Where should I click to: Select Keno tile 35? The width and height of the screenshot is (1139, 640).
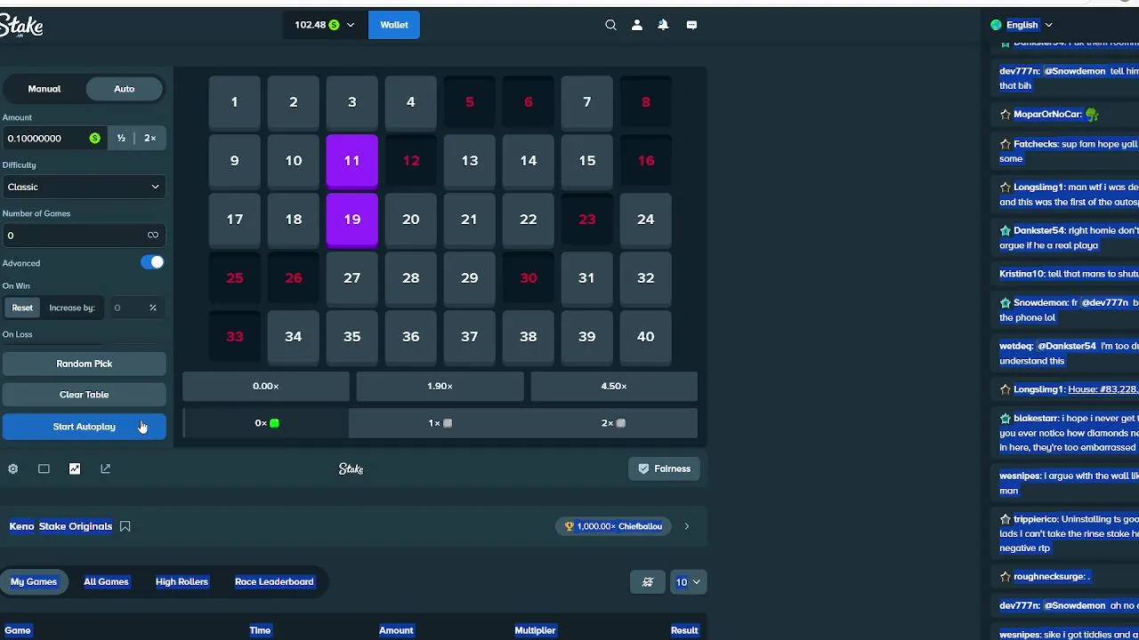click(x=351, y=337)
